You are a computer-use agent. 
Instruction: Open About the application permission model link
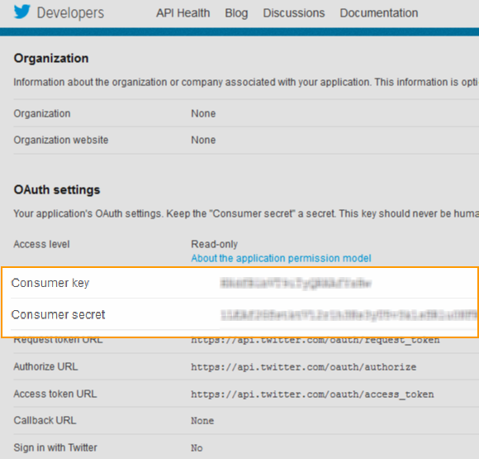[281, 258]
